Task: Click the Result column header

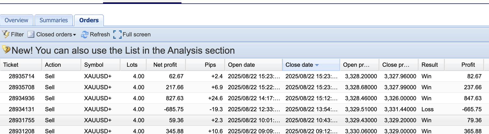Action: click(x=430, y=65)
